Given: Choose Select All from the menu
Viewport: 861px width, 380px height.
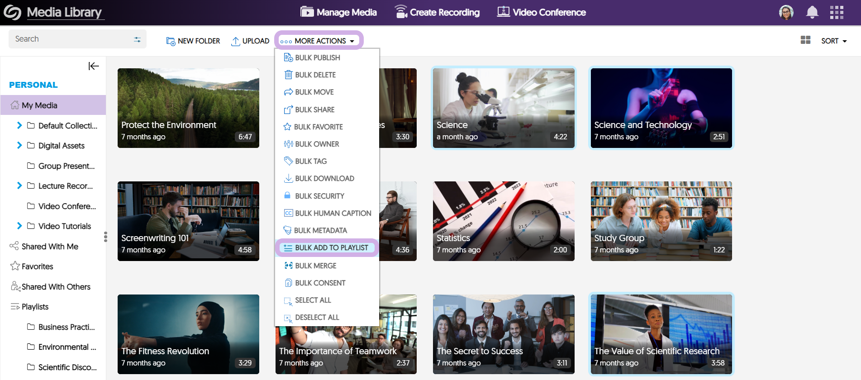Looking at the screenshot, I should [x=313, y=300].
